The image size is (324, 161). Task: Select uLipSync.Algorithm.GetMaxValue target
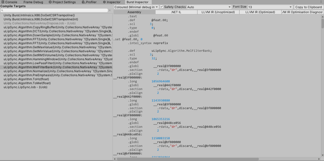tap(56, 47)
